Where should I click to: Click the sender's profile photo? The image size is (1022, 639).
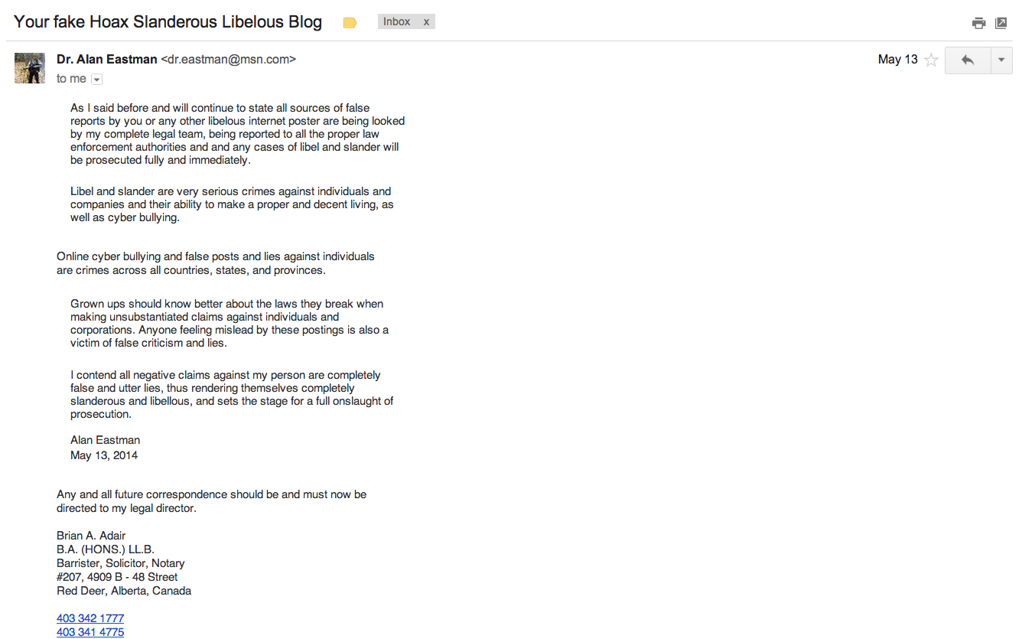point(30,67)
